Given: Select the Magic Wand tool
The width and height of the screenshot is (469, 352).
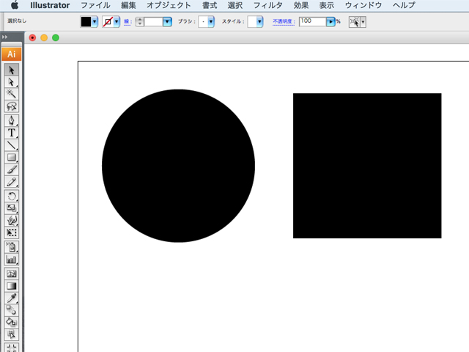Looking at the screenshot, I should tap(12, 94).
